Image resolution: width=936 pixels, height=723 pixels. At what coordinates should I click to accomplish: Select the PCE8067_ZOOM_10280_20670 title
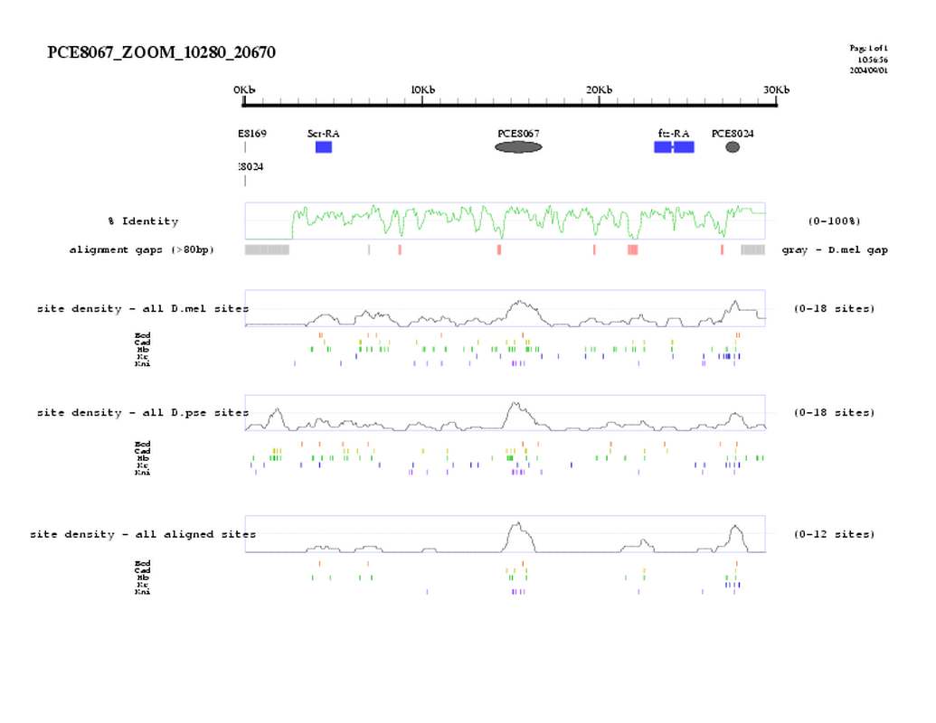tap(161, 53)
